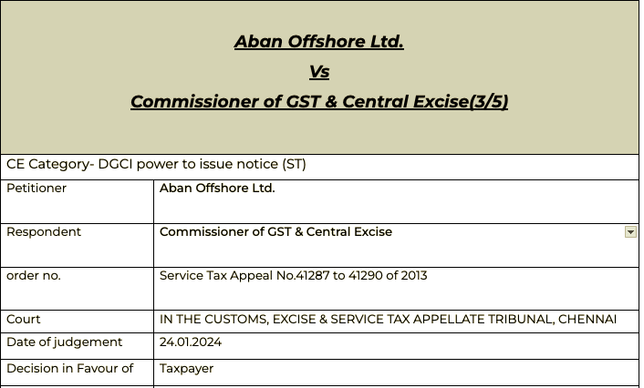Click the blank space below the petitioner name
The image size is (644, 388).
[x=396, y=210]
